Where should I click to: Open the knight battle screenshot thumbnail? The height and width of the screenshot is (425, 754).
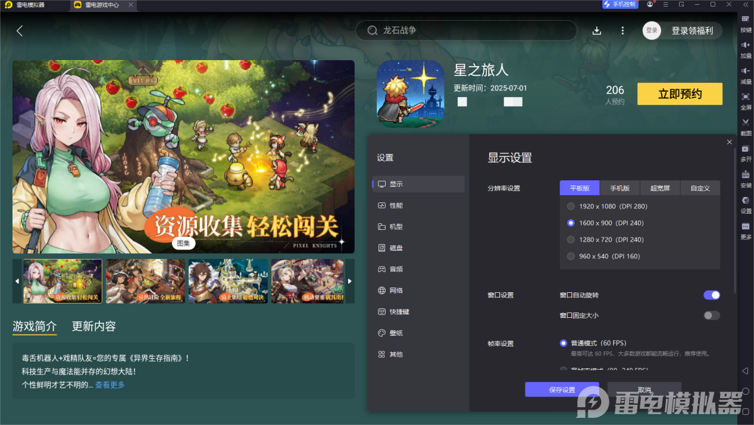coord(228,281)
